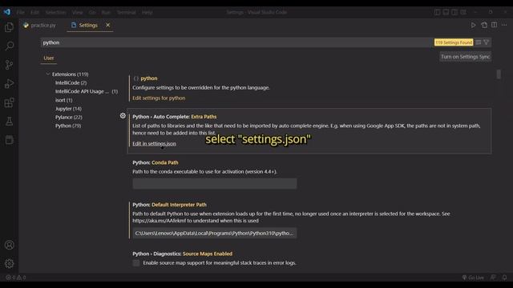
Task: Select Jupyter (14) in settings tree
Action: pyautogui.click(x=68, y=109)
